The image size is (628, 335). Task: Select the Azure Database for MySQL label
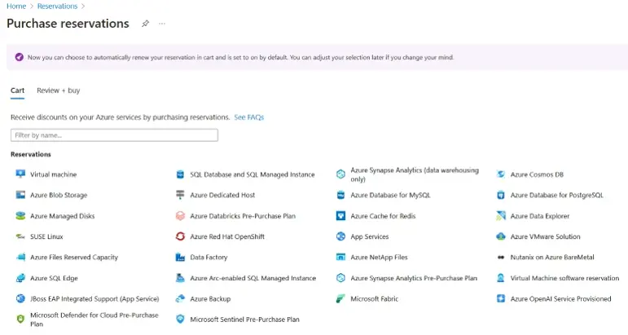390,195
